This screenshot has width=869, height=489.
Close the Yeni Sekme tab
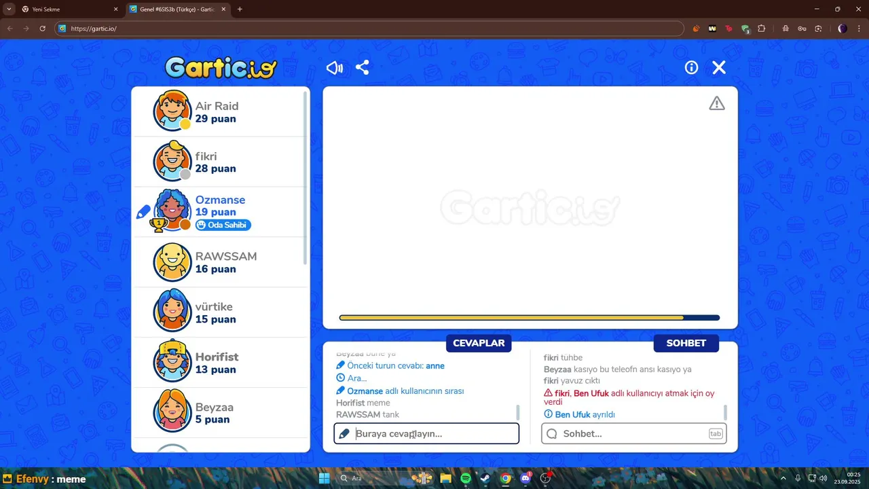click(115, 10)
